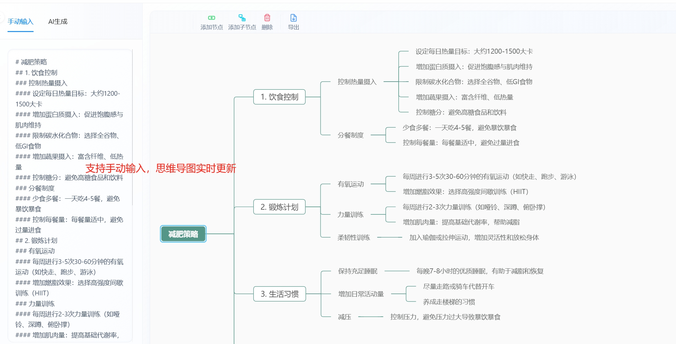This screenshot has width=676, height=344.
Task: Click node 控制每餐量：每餐量适中
Action: (461, 143)
